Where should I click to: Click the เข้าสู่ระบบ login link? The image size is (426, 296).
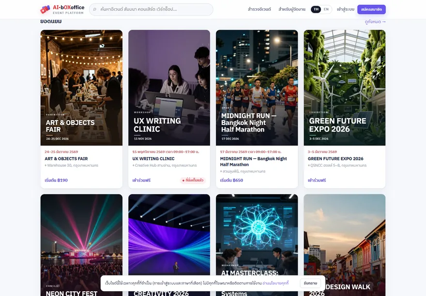[345, 9]
